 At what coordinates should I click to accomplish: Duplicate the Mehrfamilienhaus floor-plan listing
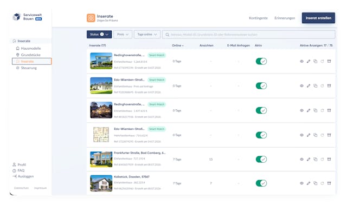(x=316, y=135)
